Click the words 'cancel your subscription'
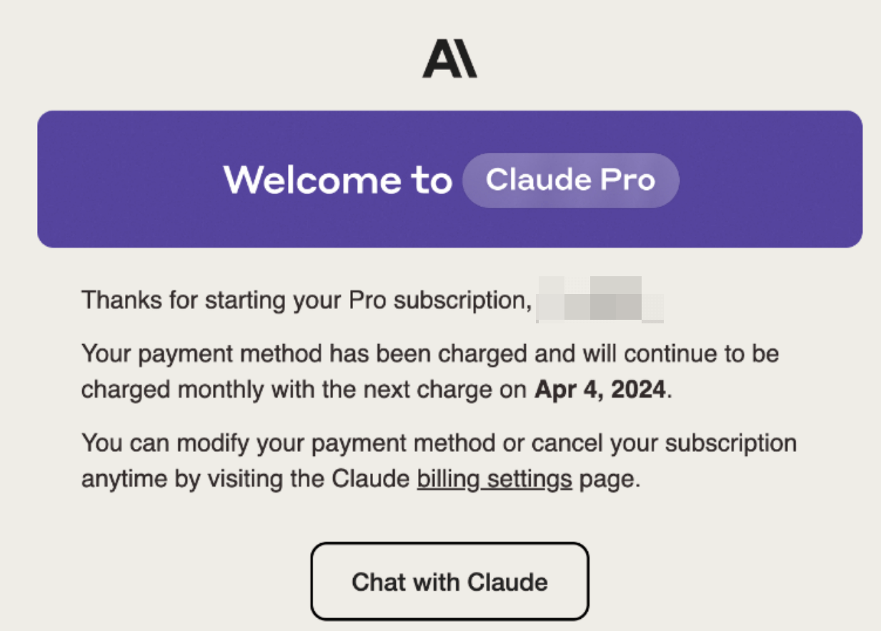 click(x=666, y=443)
